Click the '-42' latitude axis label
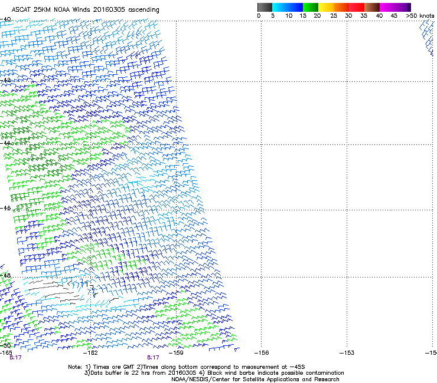437x383 pixels. [5, 80]
